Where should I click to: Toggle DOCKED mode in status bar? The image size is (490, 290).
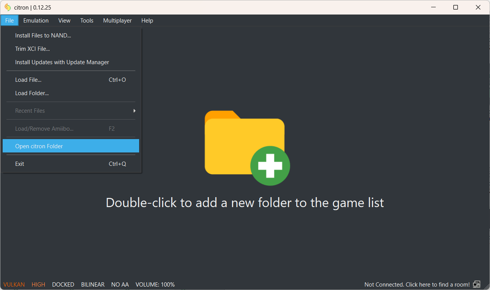tap(63, 285)
